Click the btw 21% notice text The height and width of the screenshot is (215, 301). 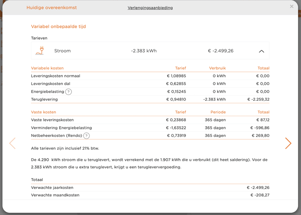(x=65, y=148)
